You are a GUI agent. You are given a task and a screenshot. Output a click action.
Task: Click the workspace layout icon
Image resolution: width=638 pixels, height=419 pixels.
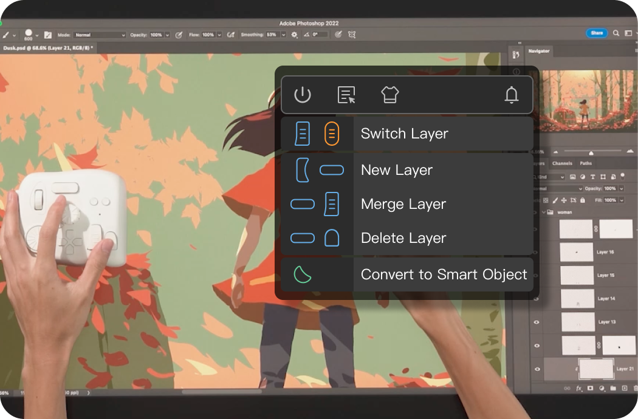click(628, 33)
